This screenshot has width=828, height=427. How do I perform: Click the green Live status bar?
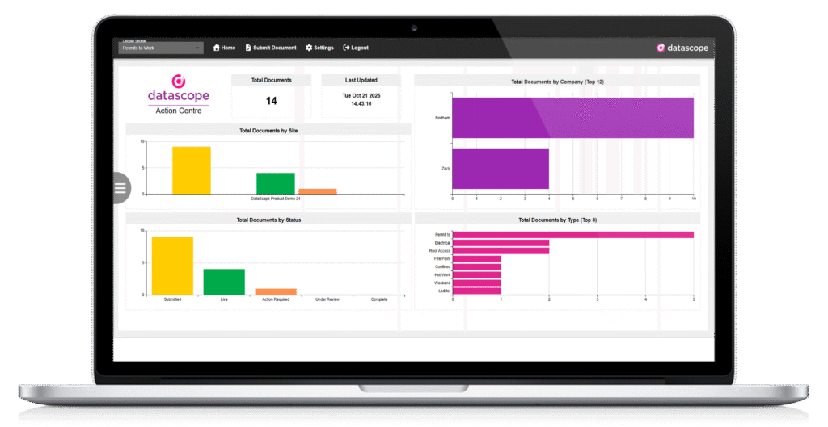pyautogui.click(x=224, y=282)
